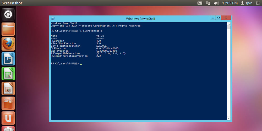
Task: Click PowerShell scrollbar down arrow
Action: [x=229, y=118]
